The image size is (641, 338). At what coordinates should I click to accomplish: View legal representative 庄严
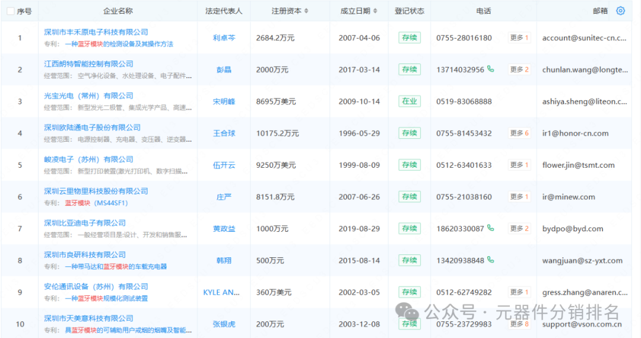click(x=224, y=197)
